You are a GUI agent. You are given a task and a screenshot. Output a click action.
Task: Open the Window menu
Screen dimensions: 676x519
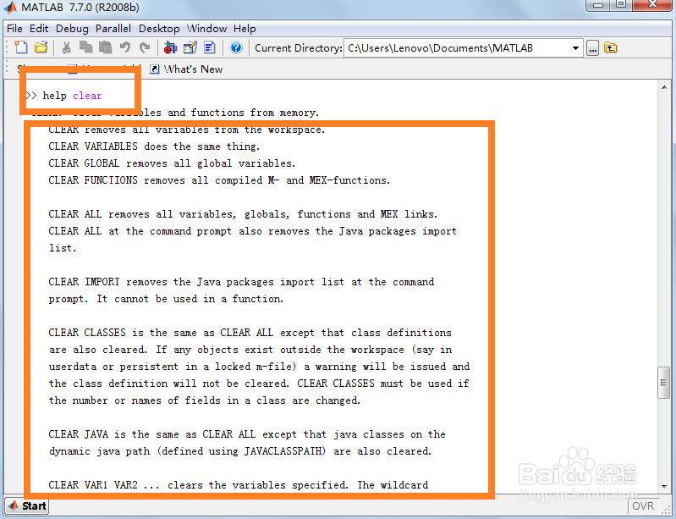tap(206, 29)
